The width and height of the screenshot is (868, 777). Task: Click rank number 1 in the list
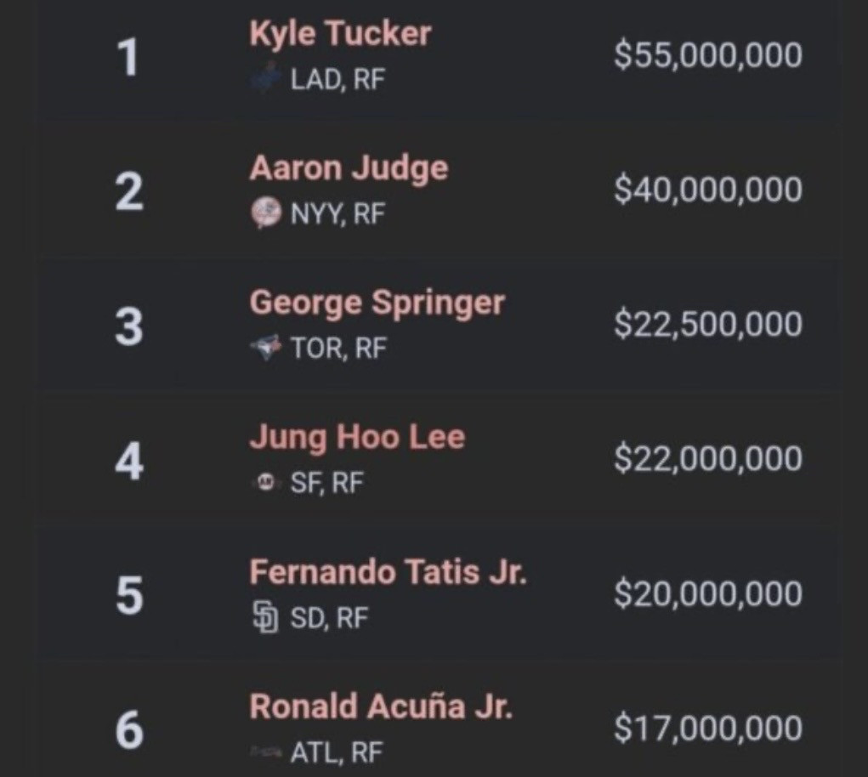point(128,58)
